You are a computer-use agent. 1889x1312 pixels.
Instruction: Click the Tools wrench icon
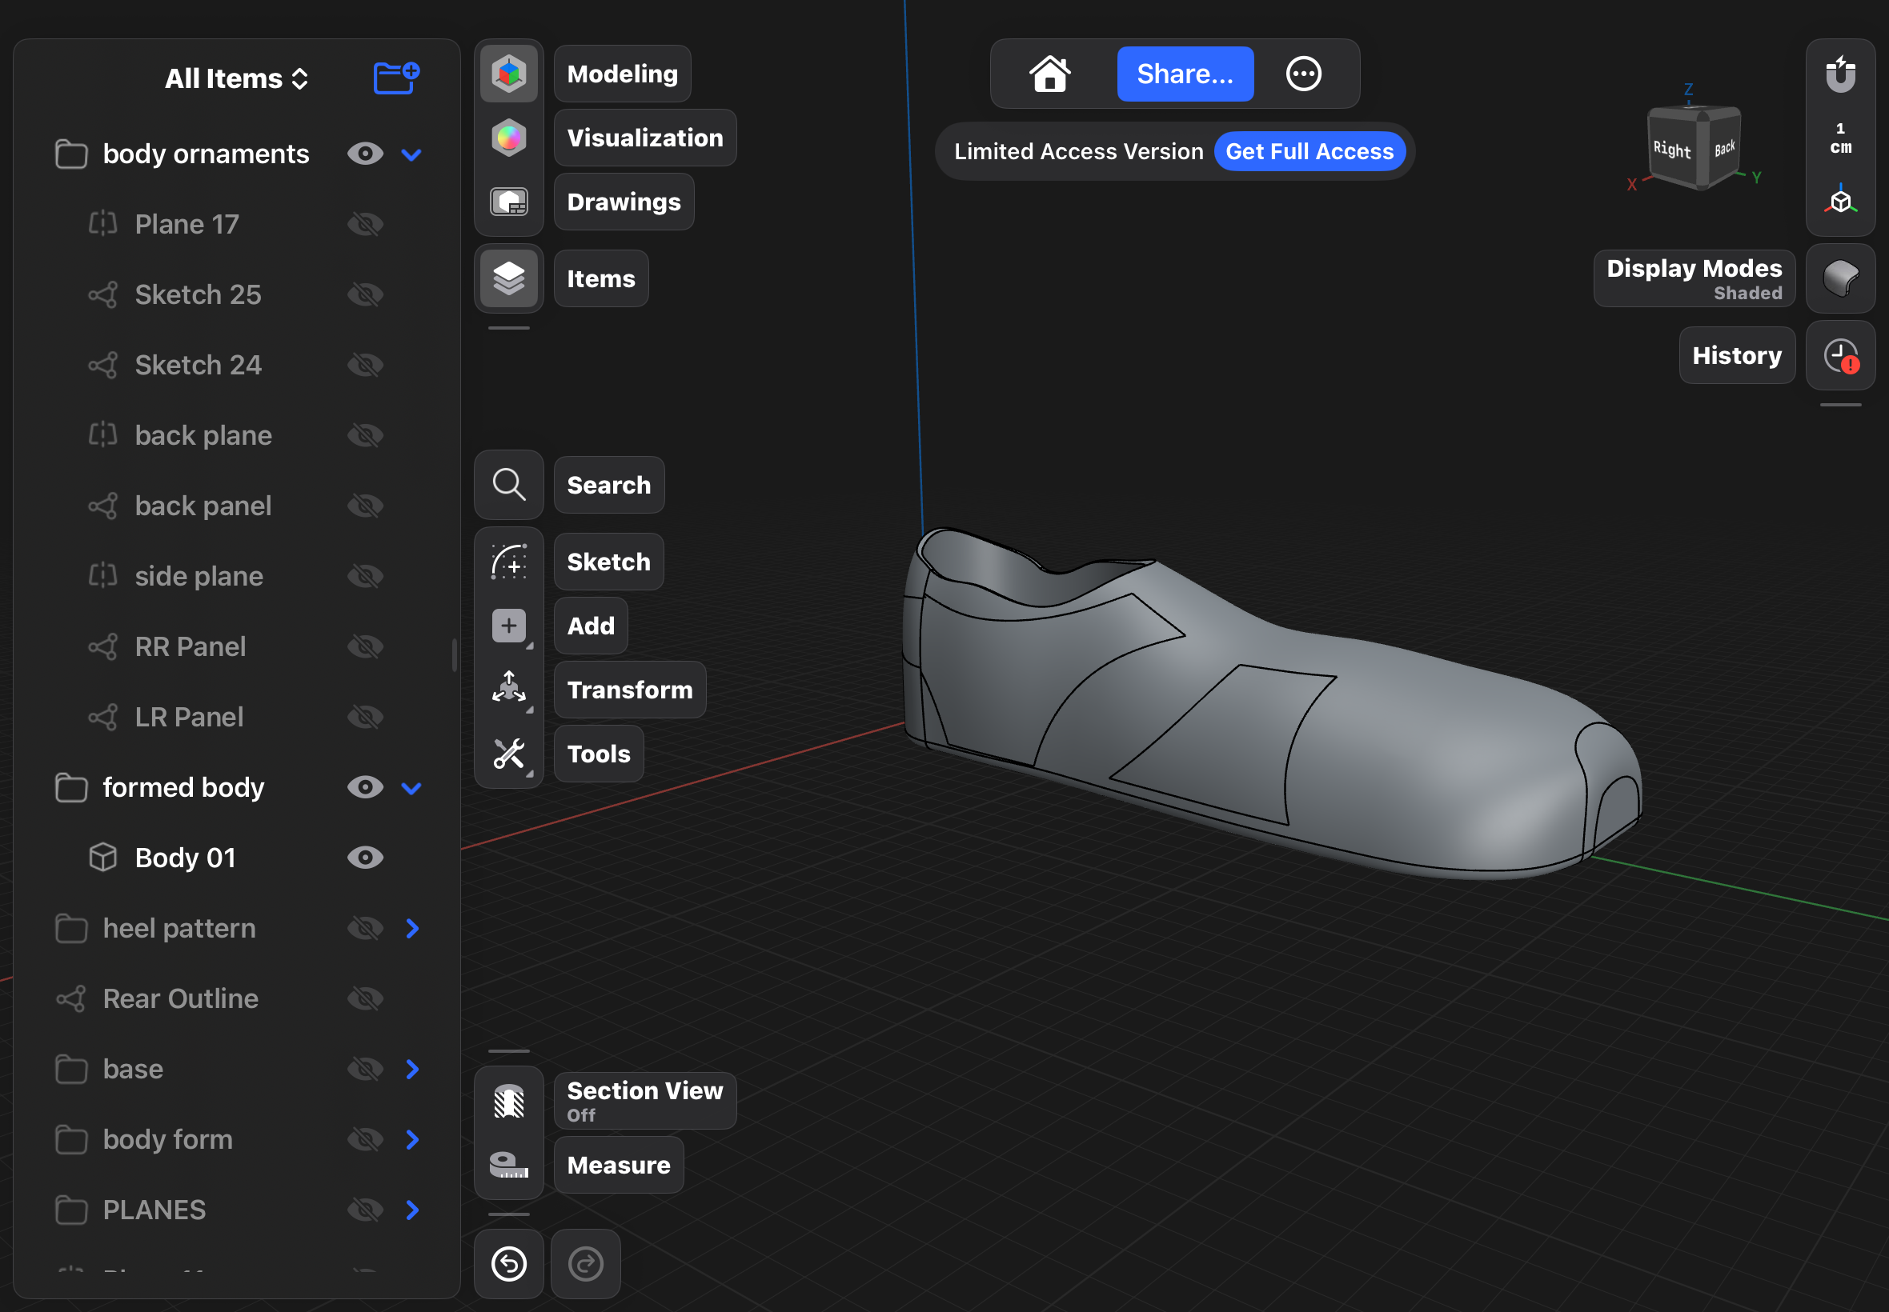[x=508, y=753]
